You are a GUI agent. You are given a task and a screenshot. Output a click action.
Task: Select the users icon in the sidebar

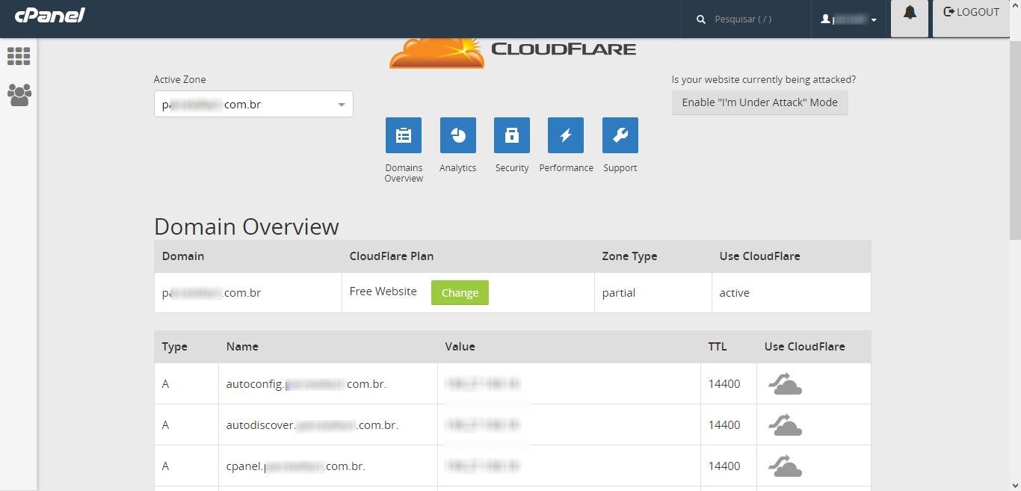pos(19,95)
